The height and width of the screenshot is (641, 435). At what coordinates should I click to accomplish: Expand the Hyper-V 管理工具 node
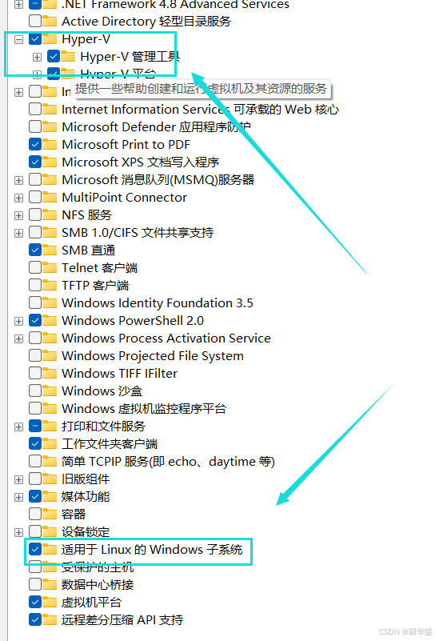pyautogui.click(x=37, y=58)
